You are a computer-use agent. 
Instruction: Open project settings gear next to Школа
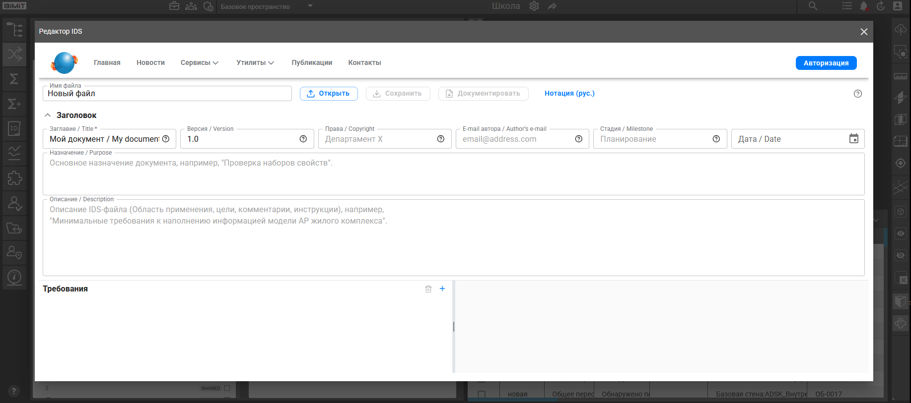point(534,6)
